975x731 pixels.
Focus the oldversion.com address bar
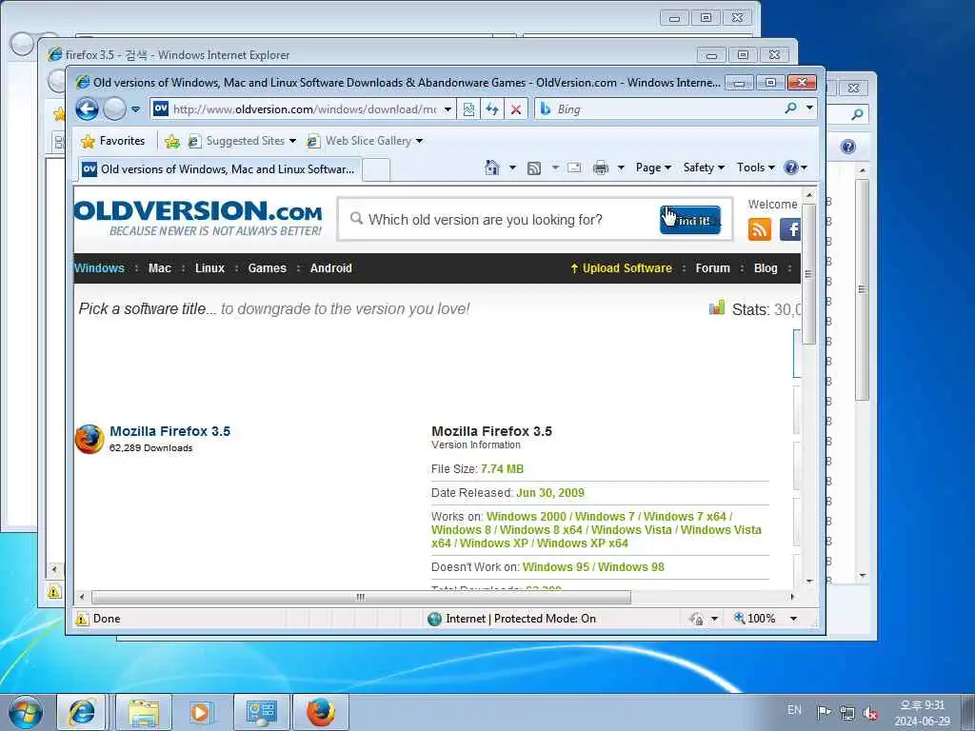pos(304,109)
